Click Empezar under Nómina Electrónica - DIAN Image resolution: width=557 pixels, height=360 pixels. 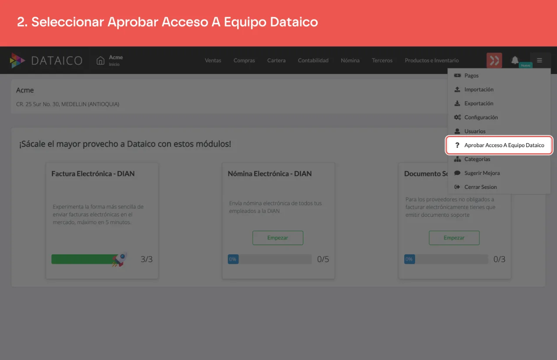[278, 238]
